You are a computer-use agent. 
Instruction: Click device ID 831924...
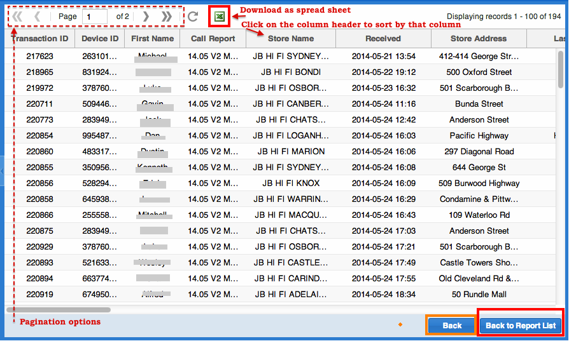tap(99, 72)
